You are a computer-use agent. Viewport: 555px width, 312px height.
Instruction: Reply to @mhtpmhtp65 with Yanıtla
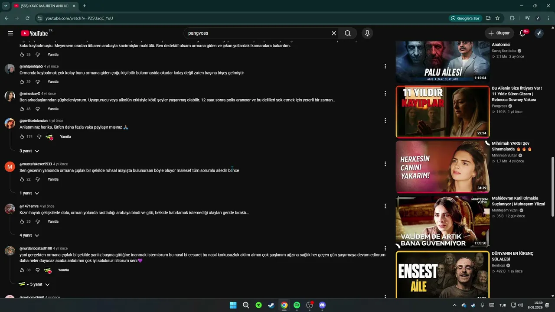coord(53,82)
